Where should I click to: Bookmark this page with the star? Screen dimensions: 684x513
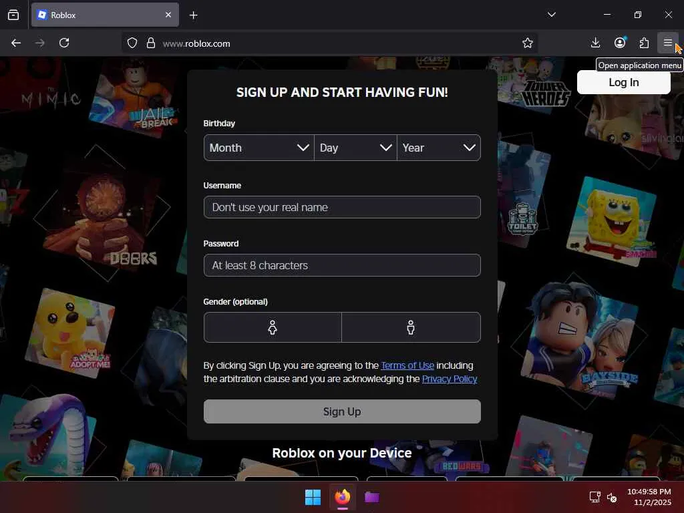pyautogui.click(x=528, y=43)
